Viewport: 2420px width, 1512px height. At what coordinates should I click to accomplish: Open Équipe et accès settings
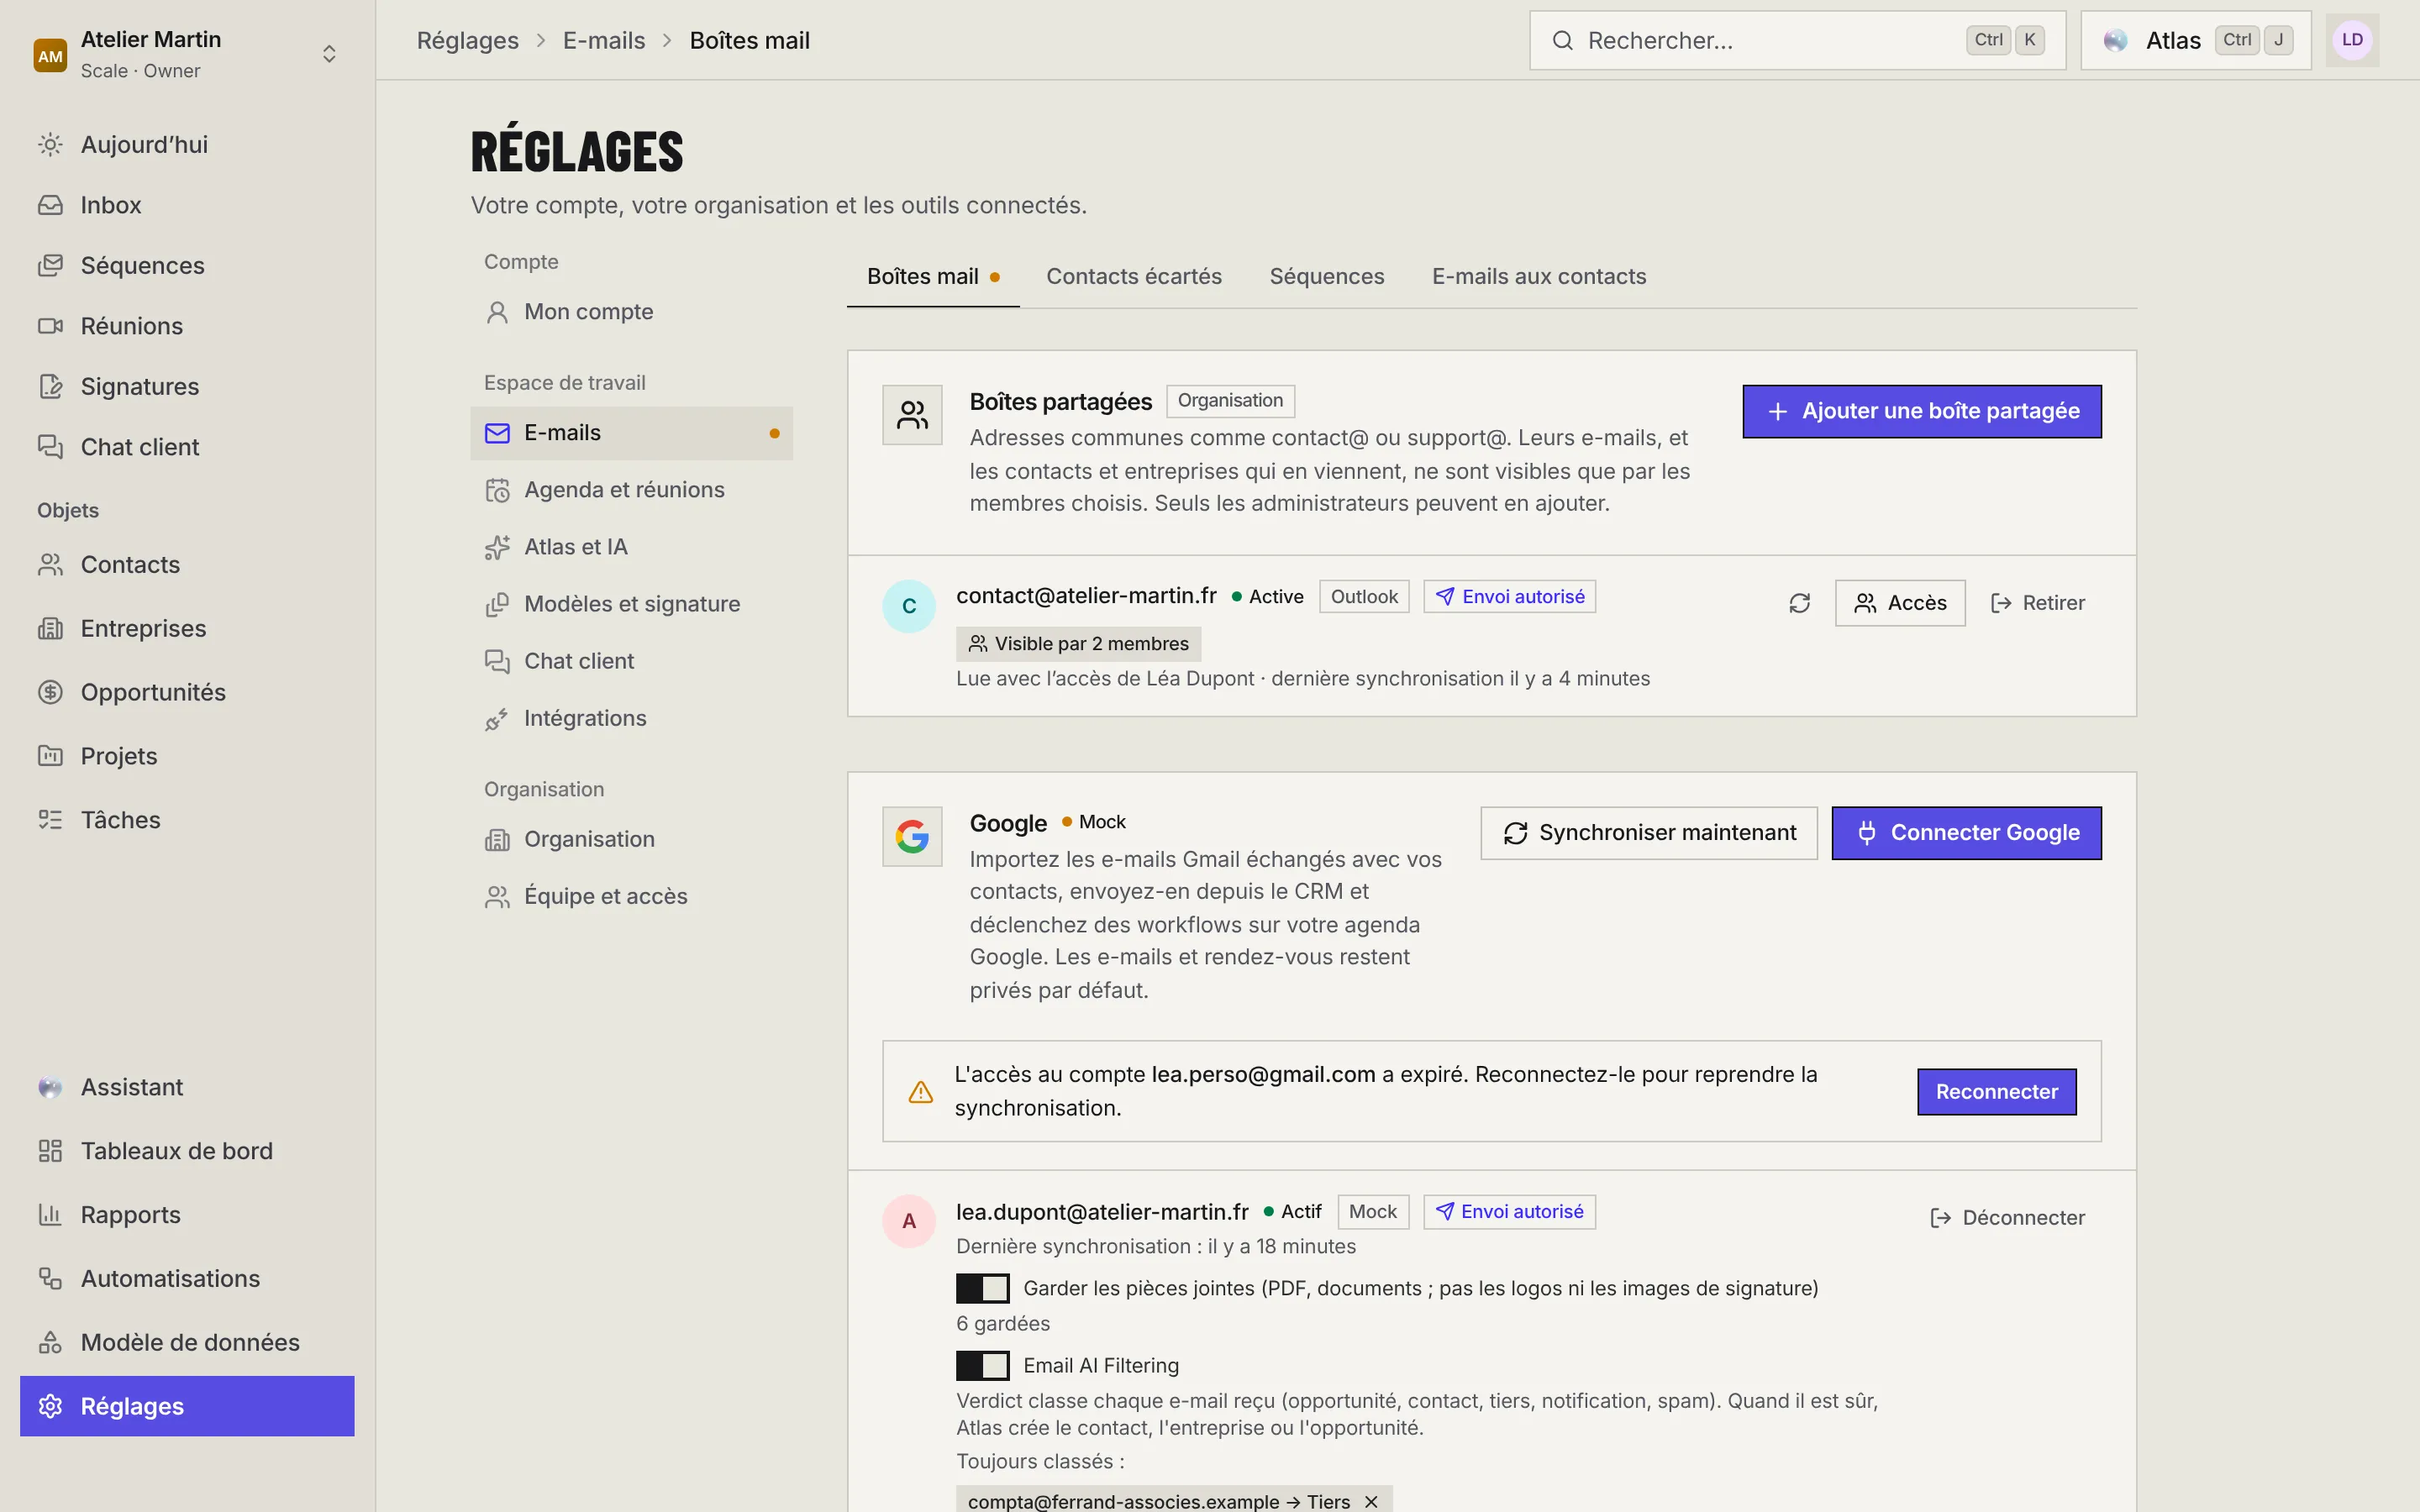[x=631, y=896]
